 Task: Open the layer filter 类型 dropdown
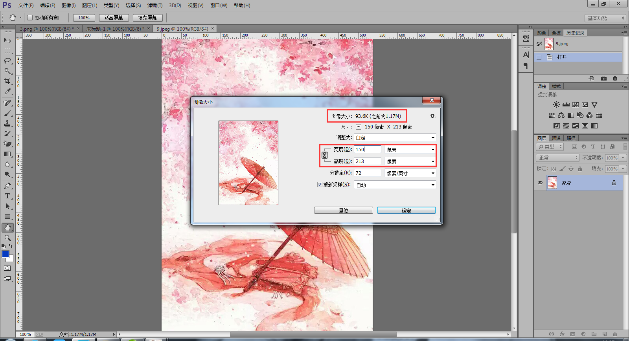click(x=550, y=147)
